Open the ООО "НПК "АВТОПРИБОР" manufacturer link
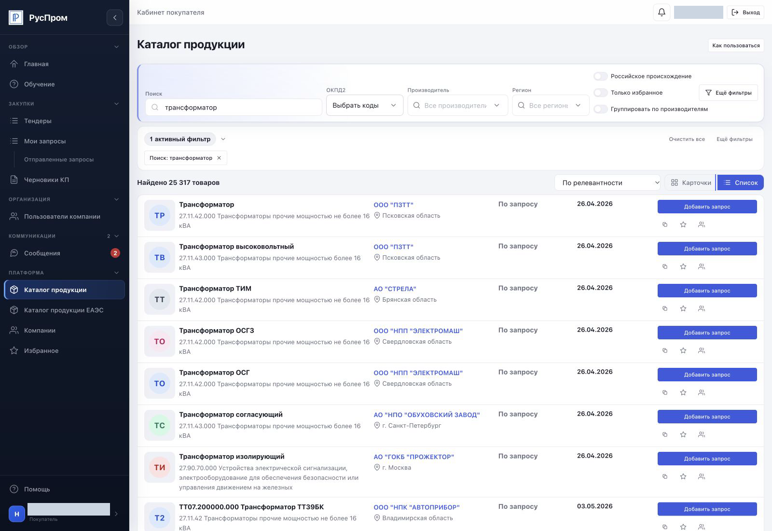 pos(416,507)
